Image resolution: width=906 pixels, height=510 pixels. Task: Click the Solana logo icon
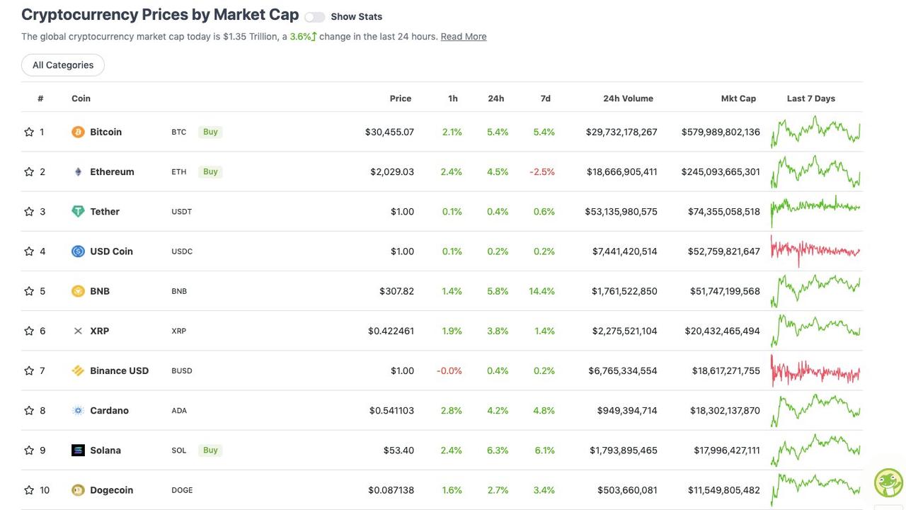click(78, 450)
